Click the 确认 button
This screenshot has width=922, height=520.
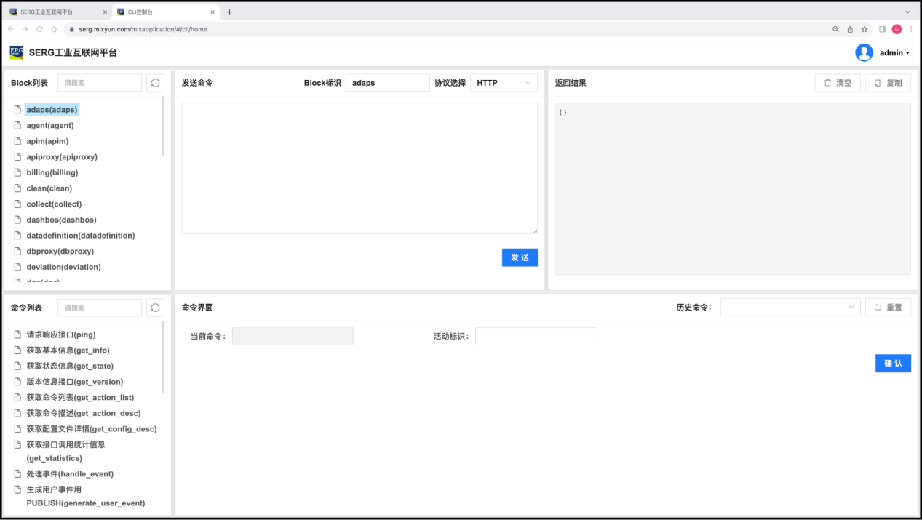(892, 363)
